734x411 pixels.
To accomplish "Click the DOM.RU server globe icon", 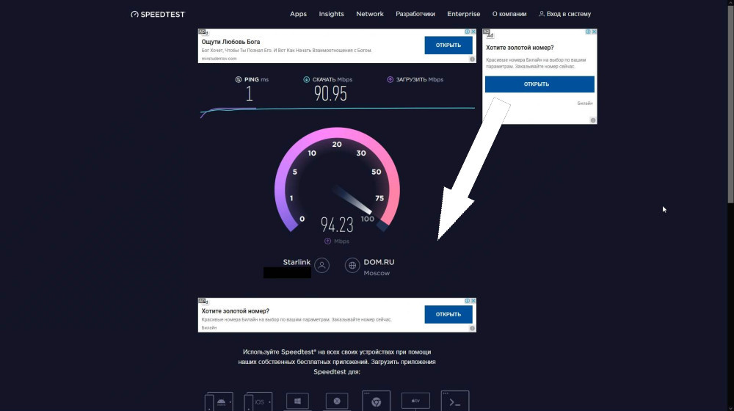I will pos(352,266).
